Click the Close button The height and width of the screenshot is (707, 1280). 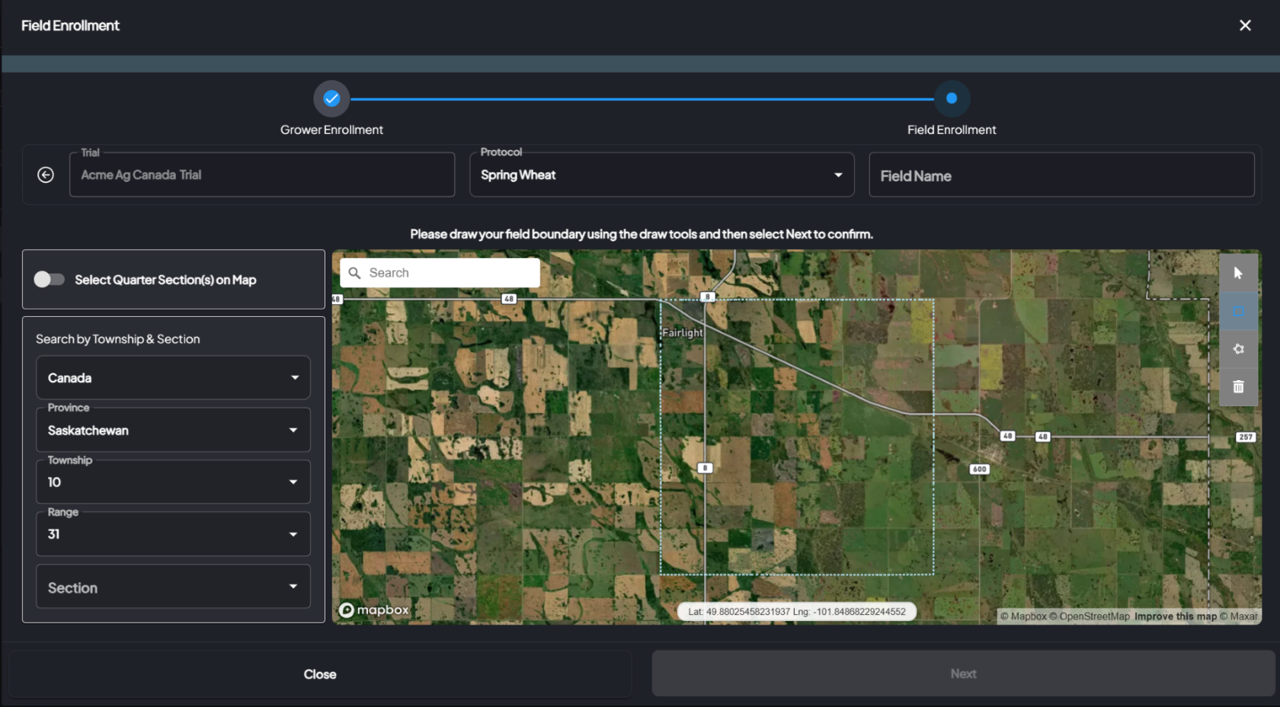click(x=320, y=674)
